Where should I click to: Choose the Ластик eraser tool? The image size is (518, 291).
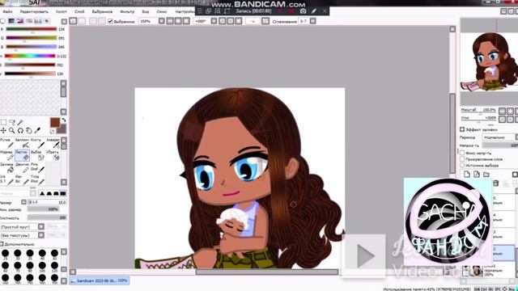[22, 155]
